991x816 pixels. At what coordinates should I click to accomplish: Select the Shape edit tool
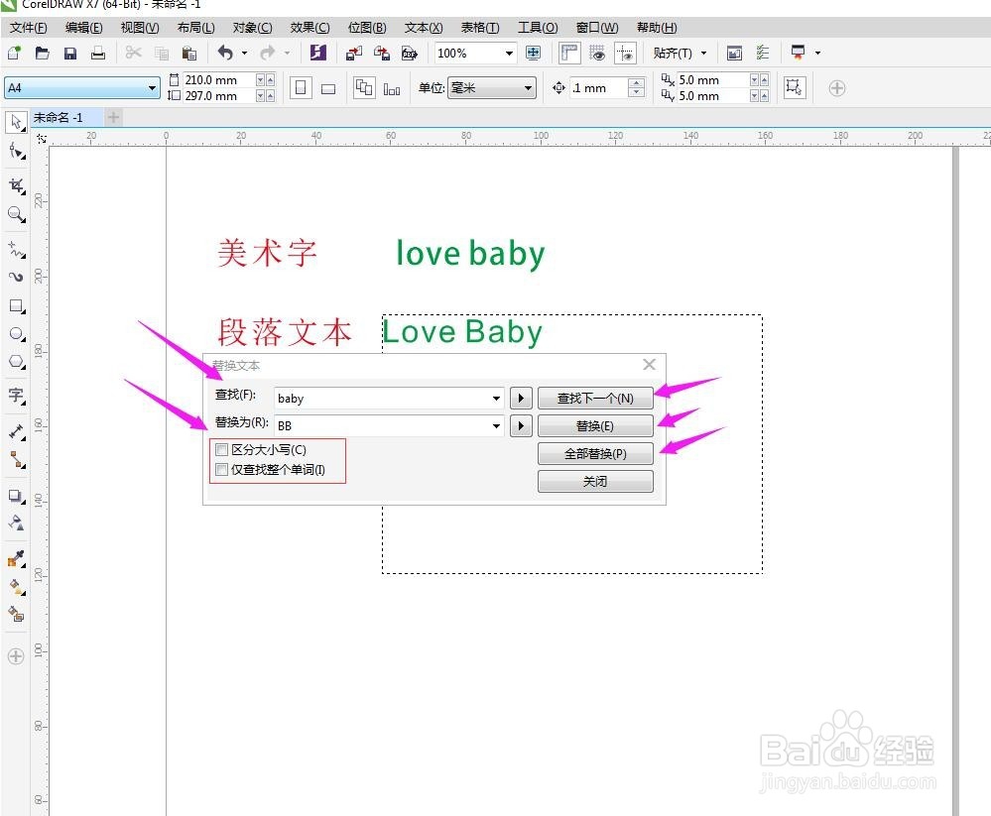pyautogui.click(x=17, y=152)
